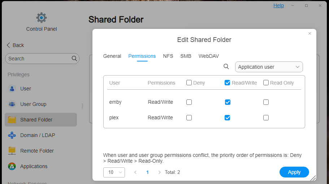Screen dimensions: 329x184
Task: Expand the 10 items-per-page dropdown
Action: coord(114,172)
